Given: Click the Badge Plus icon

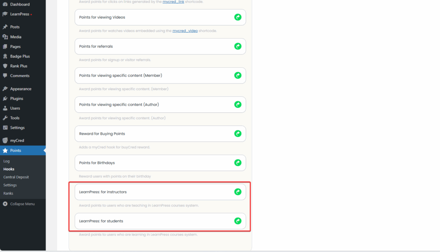Looking at the screenshot, I should (5, 56).
